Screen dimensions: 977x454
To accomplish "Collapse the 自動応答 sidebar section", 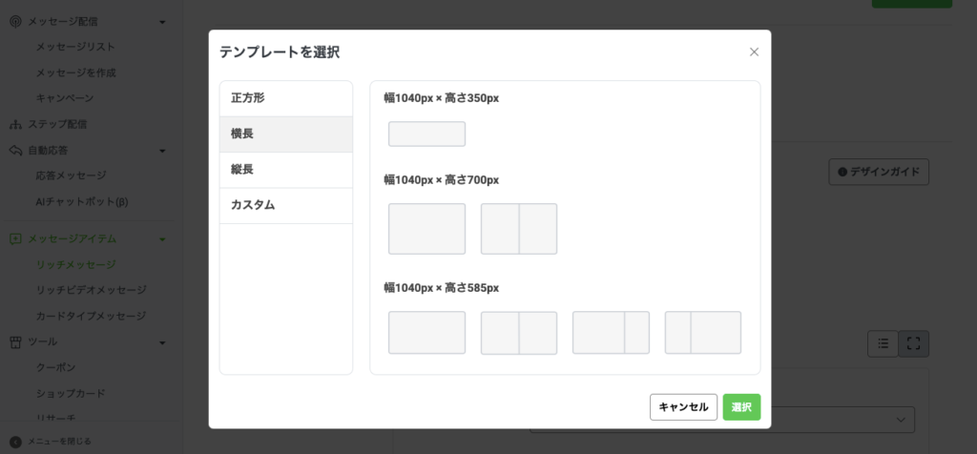I will tap(163, 151).
